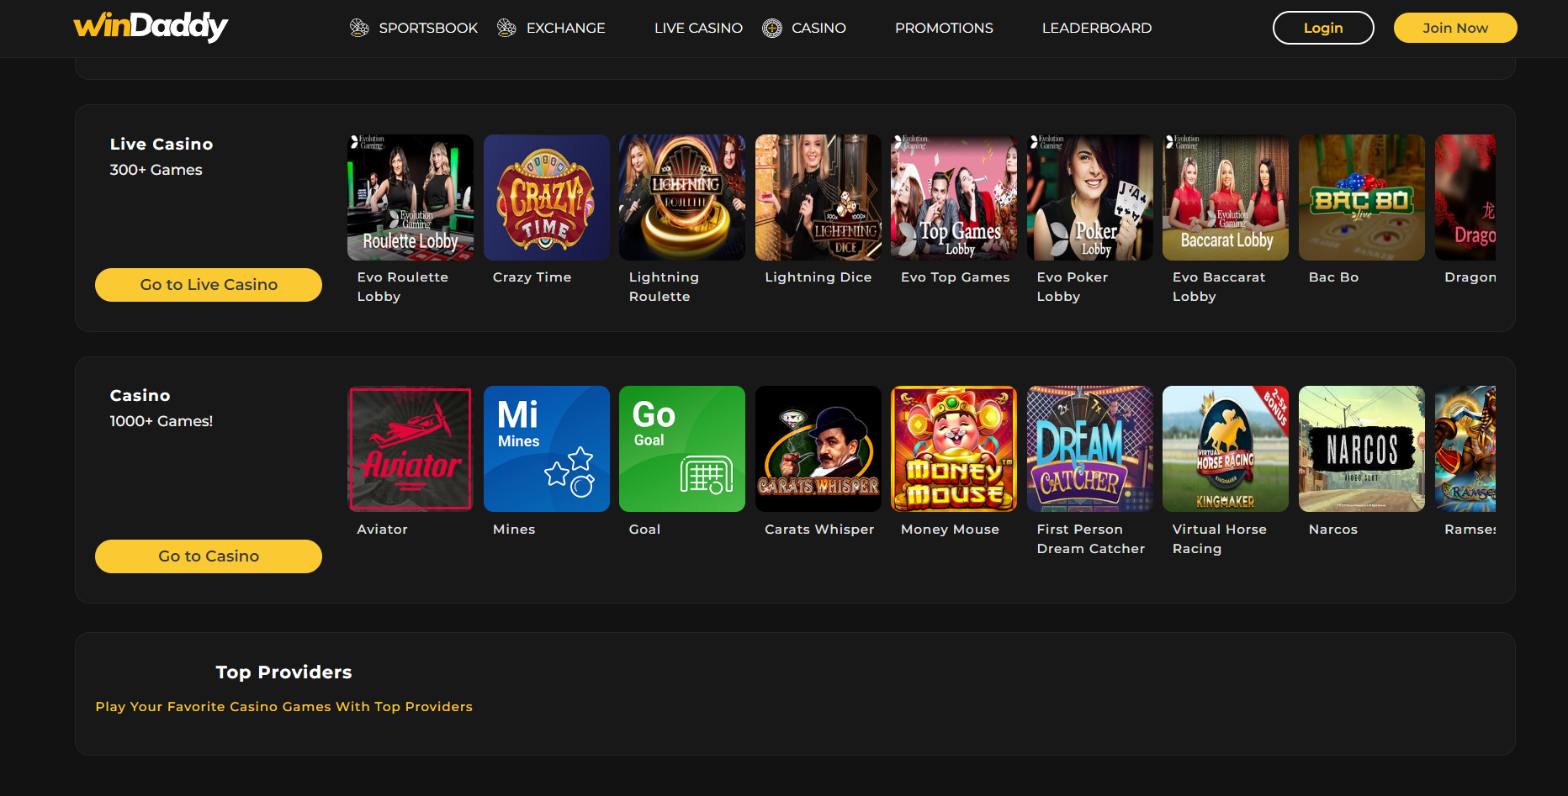The height and width of the screenshot is (796, 1568).
Task: Click the Carats Whisper label
Action: click(x=819, y=530)
